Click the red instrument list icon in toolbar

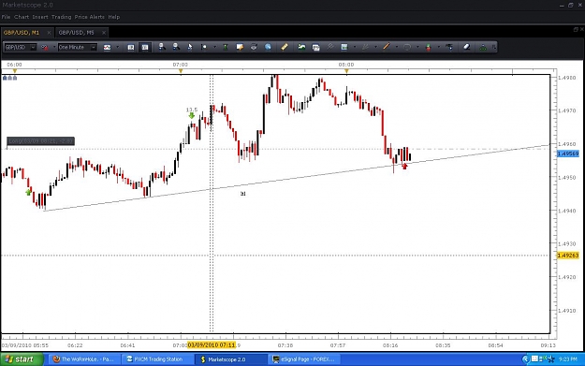coord(44,47)
